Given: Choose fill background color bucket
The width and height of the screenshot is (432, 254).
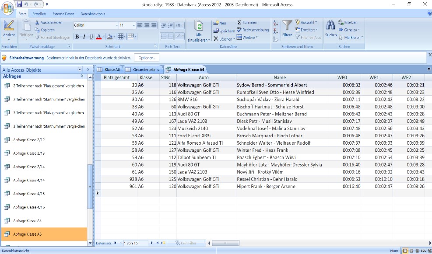Looking at the screenshot, I should (x=109, y=37).
